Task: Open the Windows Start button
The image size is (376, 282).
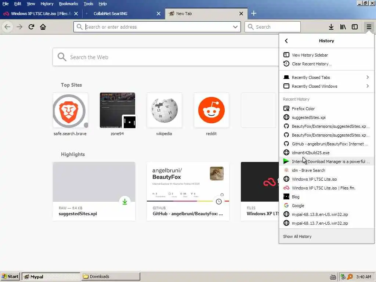Action: coord(10,276)
